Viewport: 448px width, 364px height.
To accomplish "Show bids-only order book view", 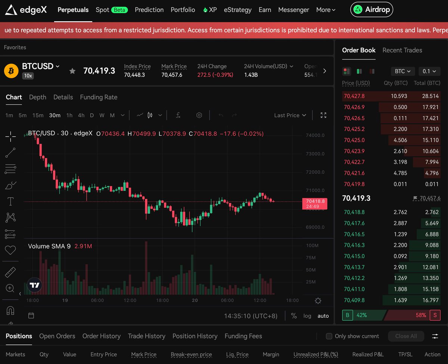I will coord(359,71).
